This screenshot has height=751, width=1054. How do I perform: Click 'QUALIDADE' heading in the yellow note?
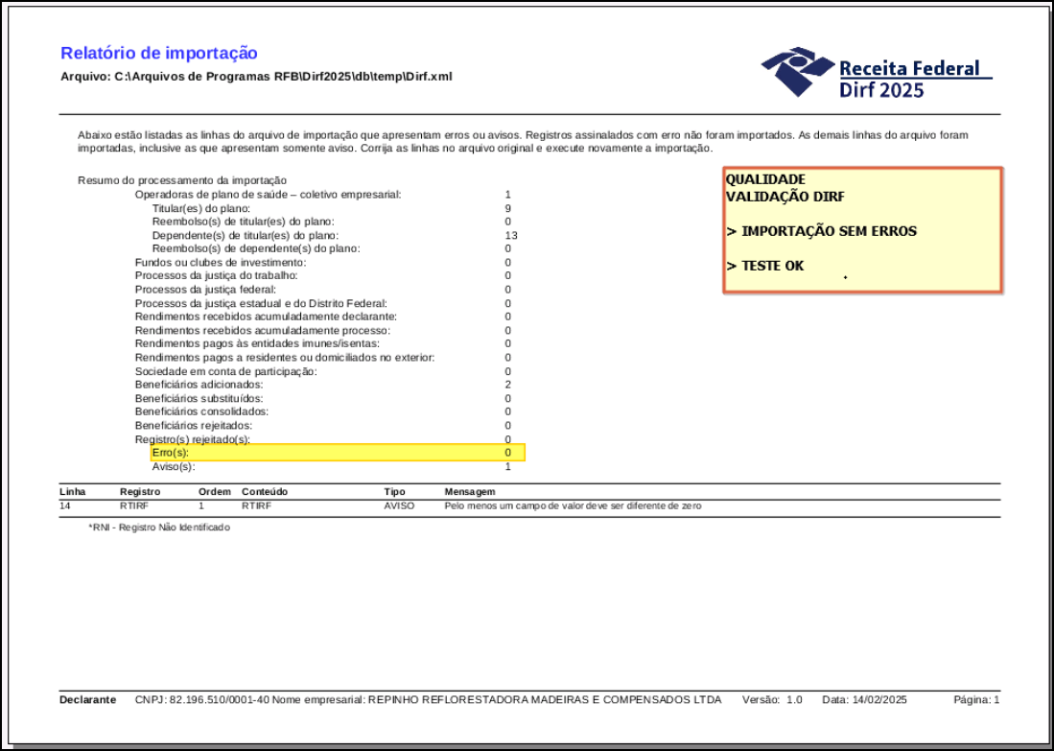[765, 179]
